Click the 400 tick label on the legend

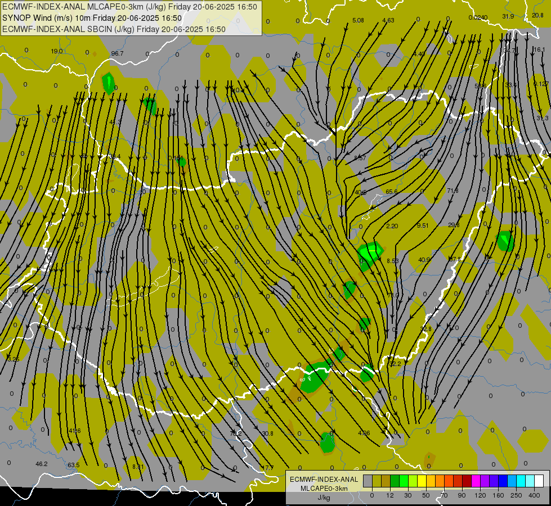[x=534, y=495]
